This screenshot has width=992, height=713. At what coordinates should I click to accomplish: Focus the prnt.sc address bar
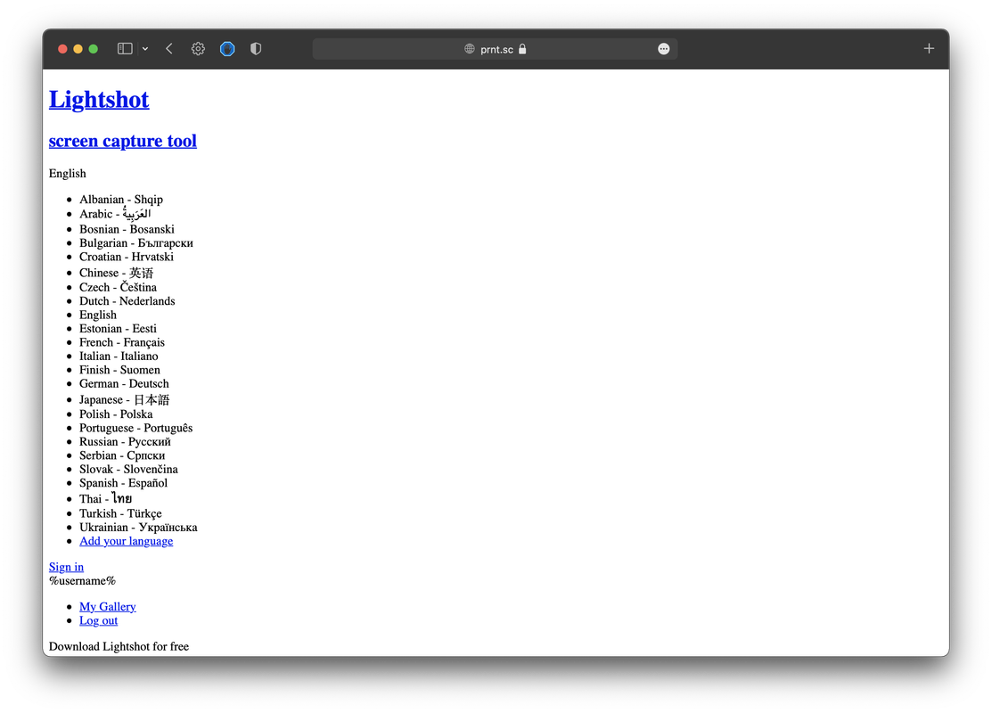coord(495,49)
